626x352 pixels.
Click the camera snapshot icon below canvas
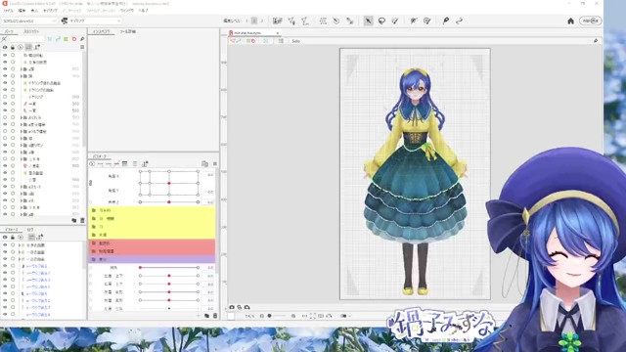232,307
